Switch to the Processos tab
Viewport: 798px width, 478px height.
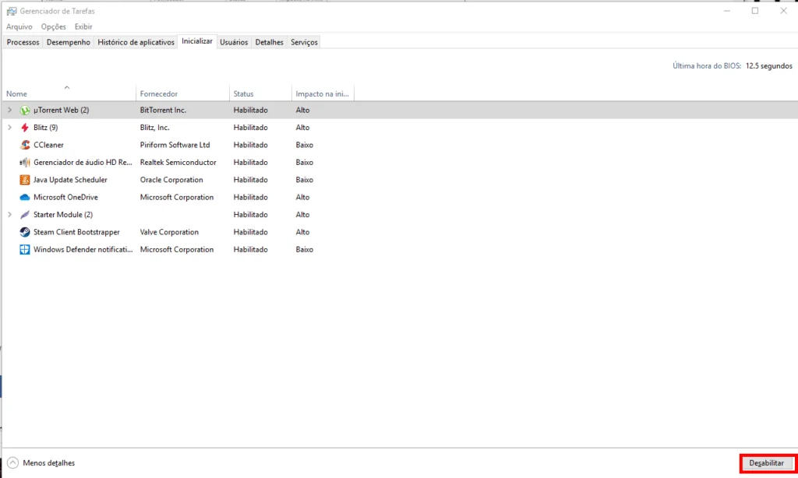(23, 42)
